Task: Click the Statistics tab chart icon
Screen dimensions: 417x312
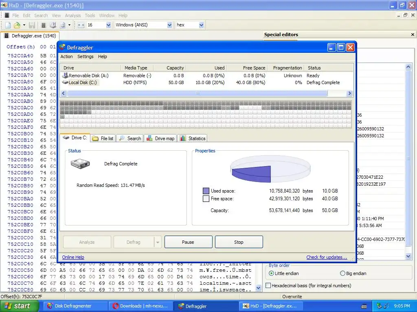Action: tap(183, 138)
